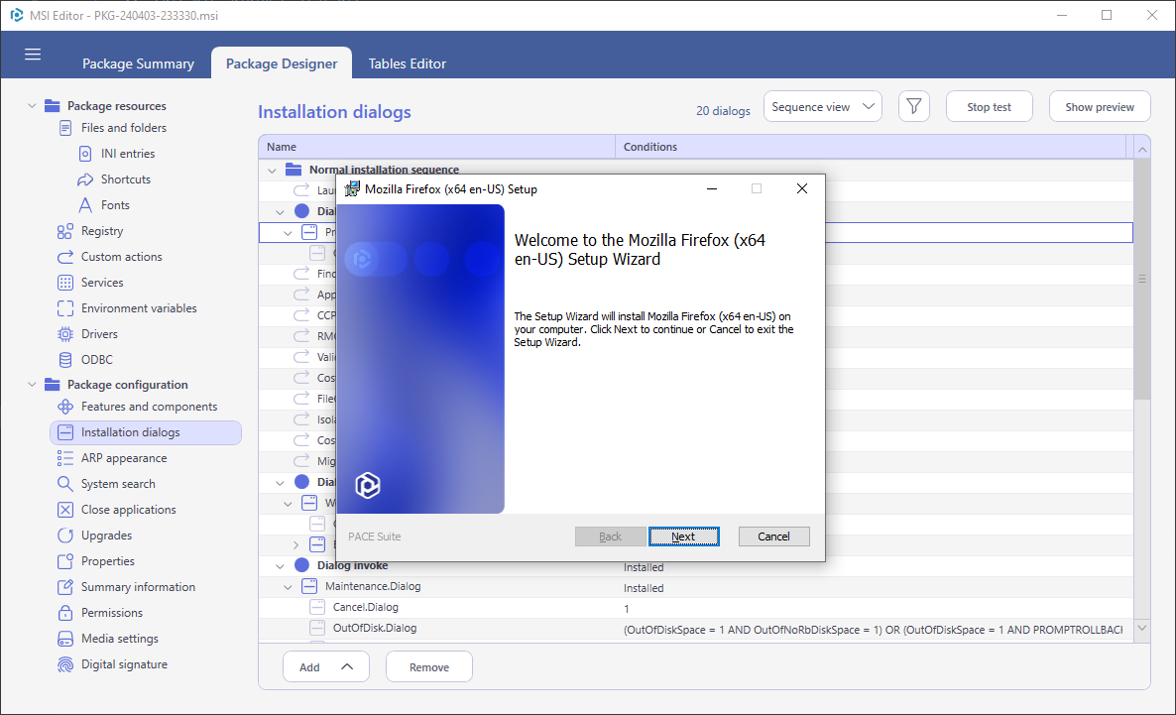Click Next in Firefox Setup wizard
1176x715 pixels.
(x=683, y=536)
